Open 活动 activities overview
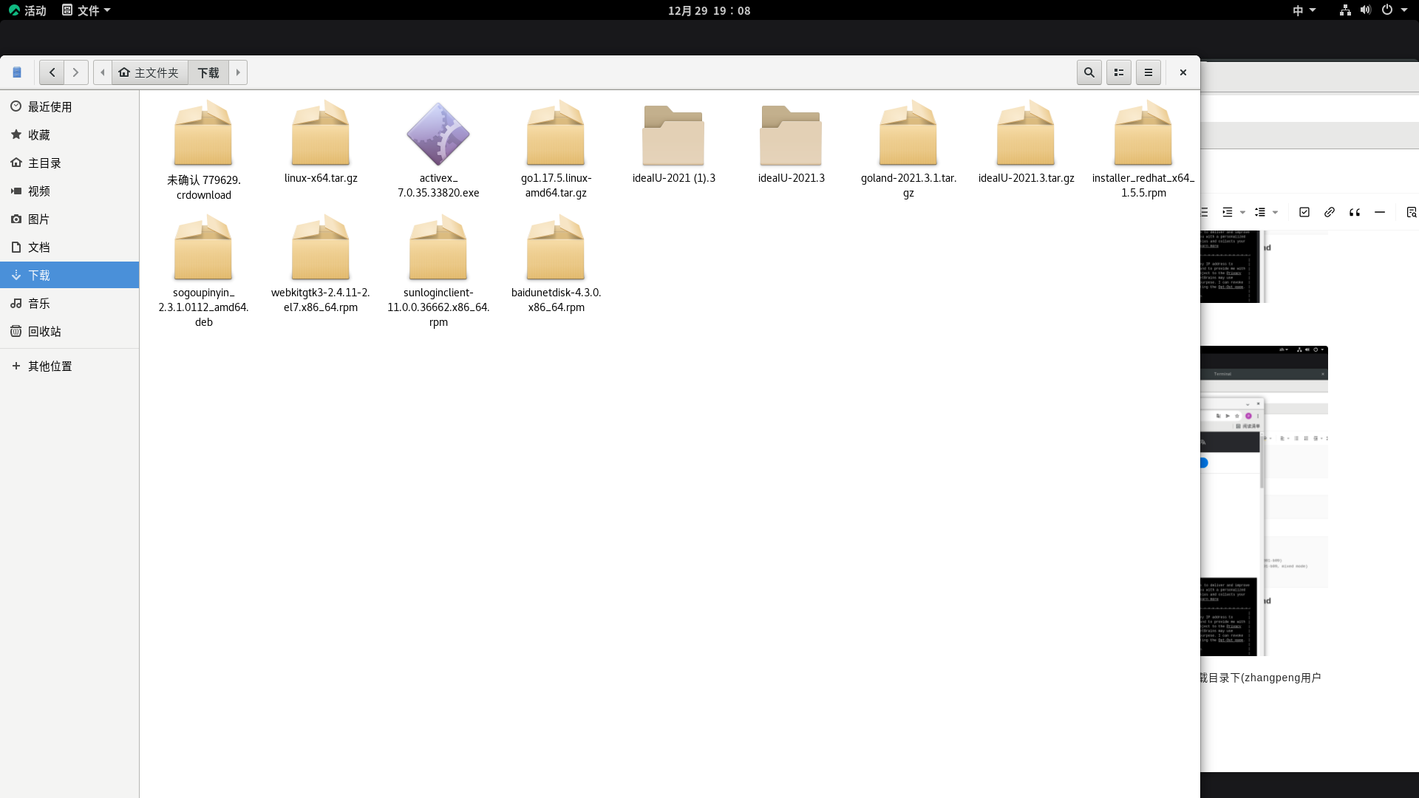Screen dimensions: 1419x798 tap(27, 10)
